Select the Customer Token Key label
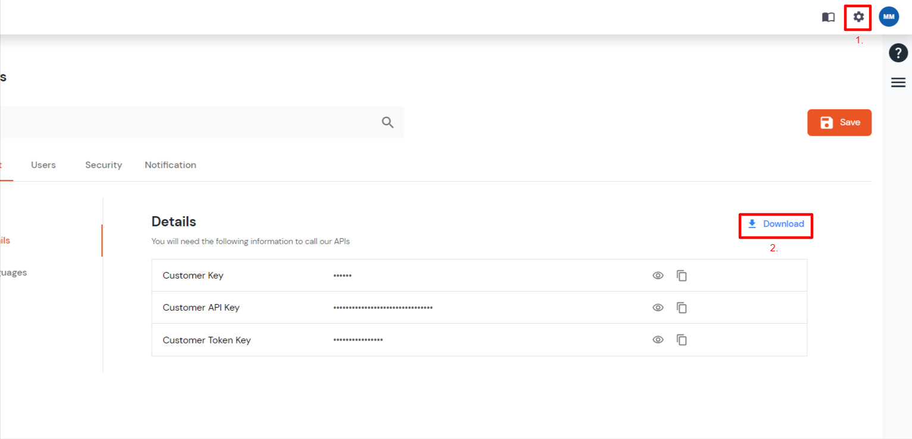This screenshot has height=439, width=912. pos(207,340)
